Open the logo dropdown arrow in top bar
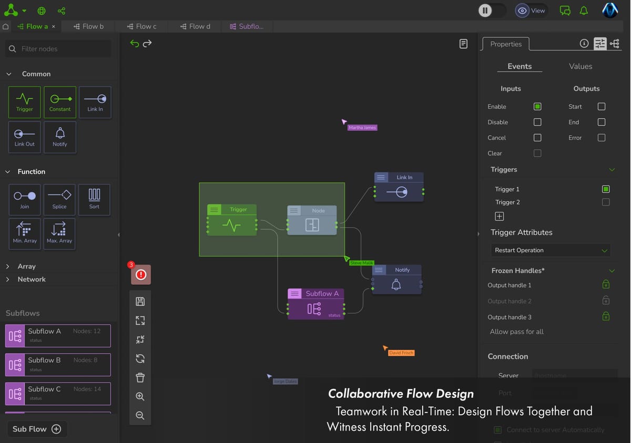631x443 pixels. pyautogui.click(x=24, y=11)
